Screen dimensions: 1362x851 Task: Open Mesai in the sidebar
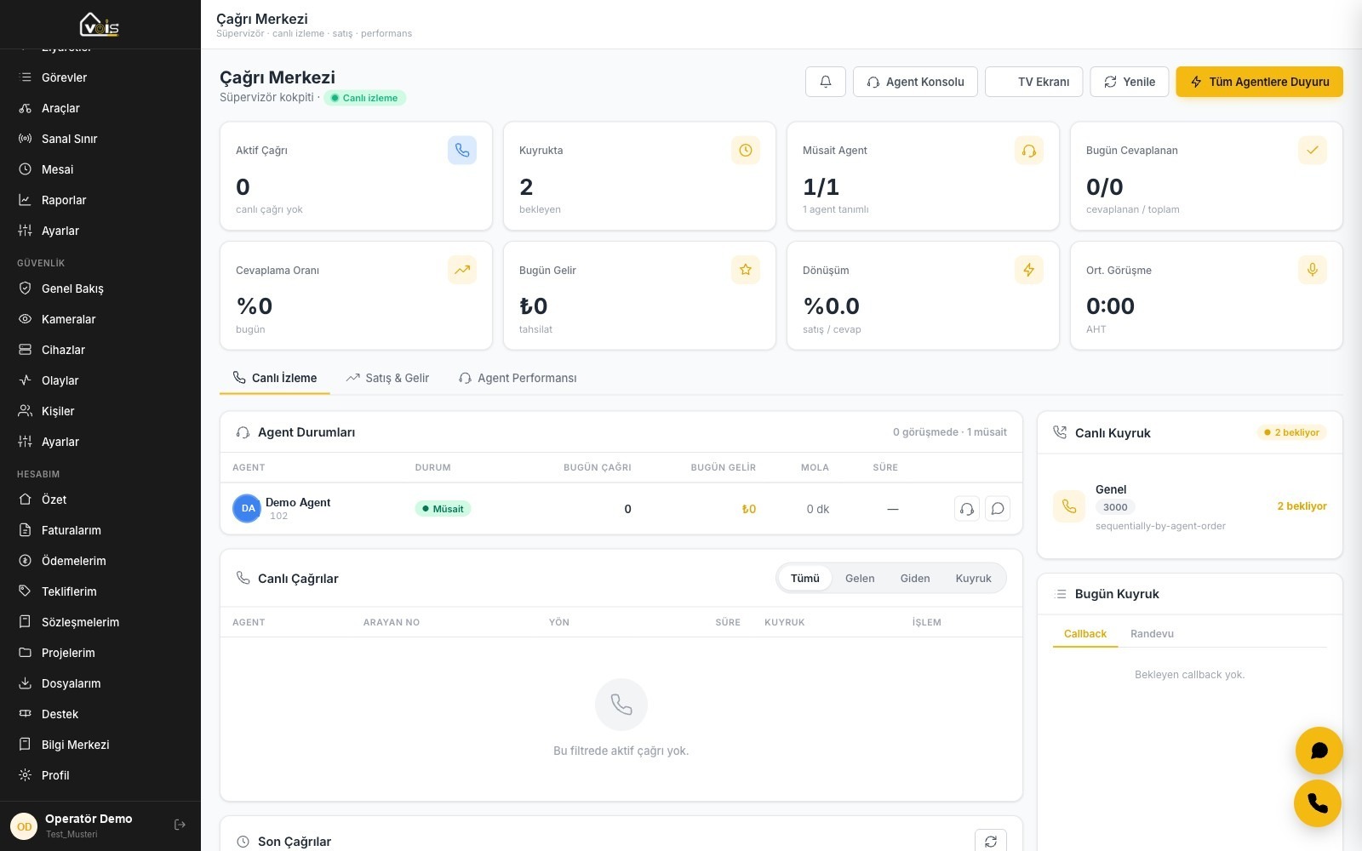100,169
